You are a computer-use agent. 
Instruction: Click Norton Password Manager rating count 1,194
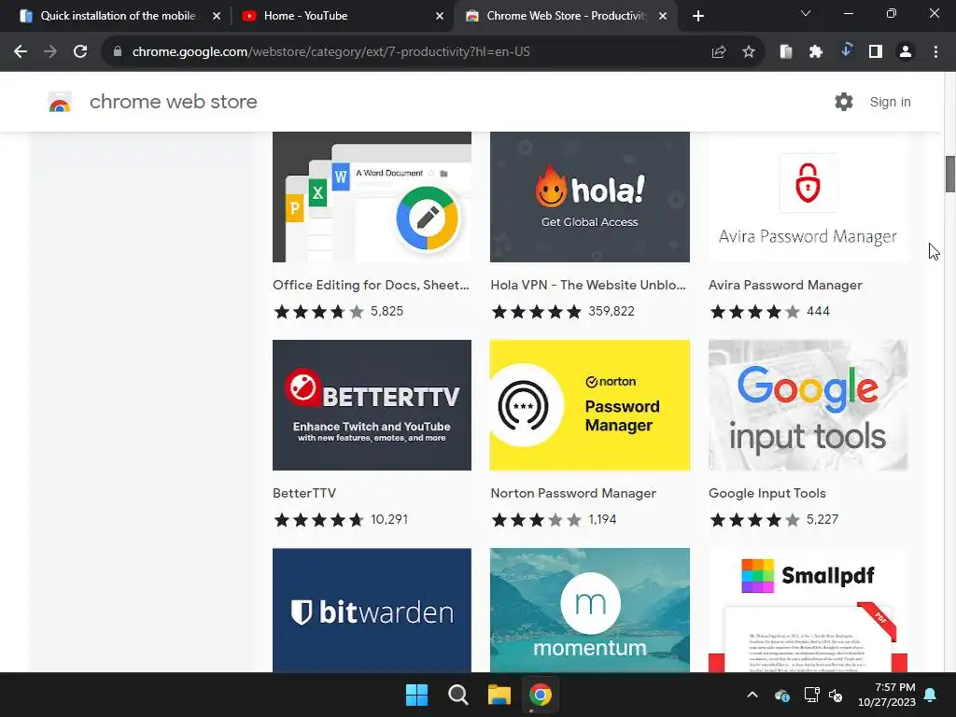602,519
